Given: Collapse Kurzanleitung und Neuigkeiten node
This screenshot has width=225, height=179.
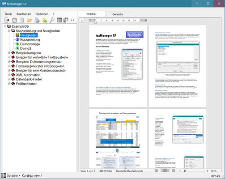Looking at the screenshot, I should (x=9, y=31).
